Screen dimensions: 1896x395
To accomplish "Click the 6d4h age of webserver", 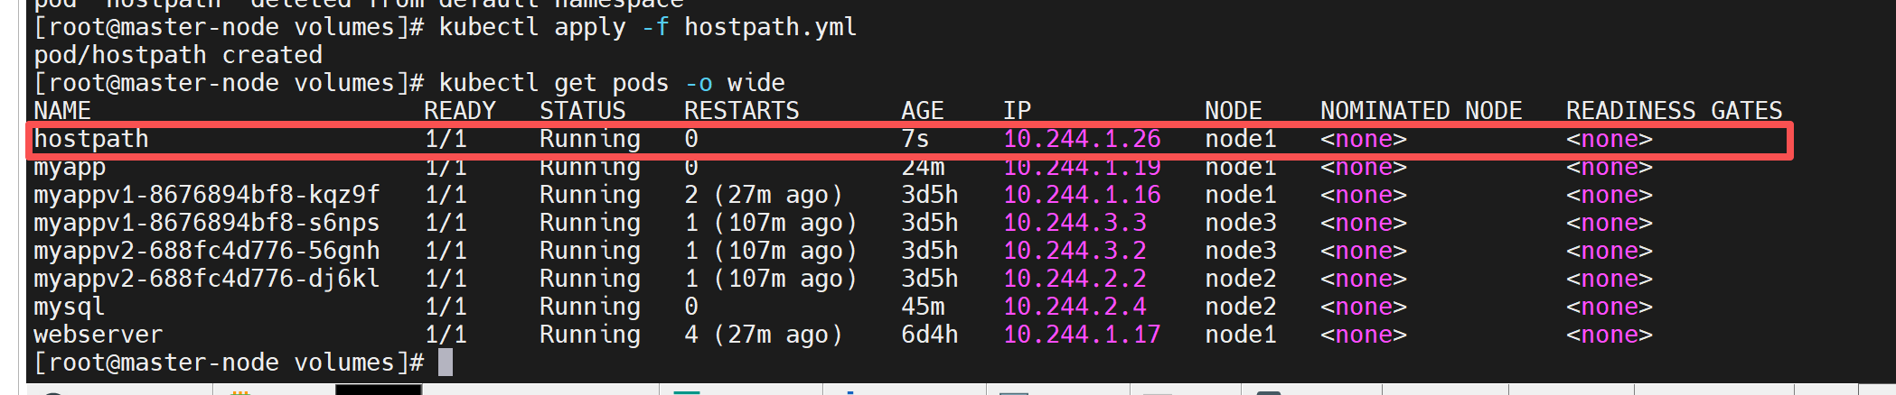I will pyautogui.click(x=930, y=335).
